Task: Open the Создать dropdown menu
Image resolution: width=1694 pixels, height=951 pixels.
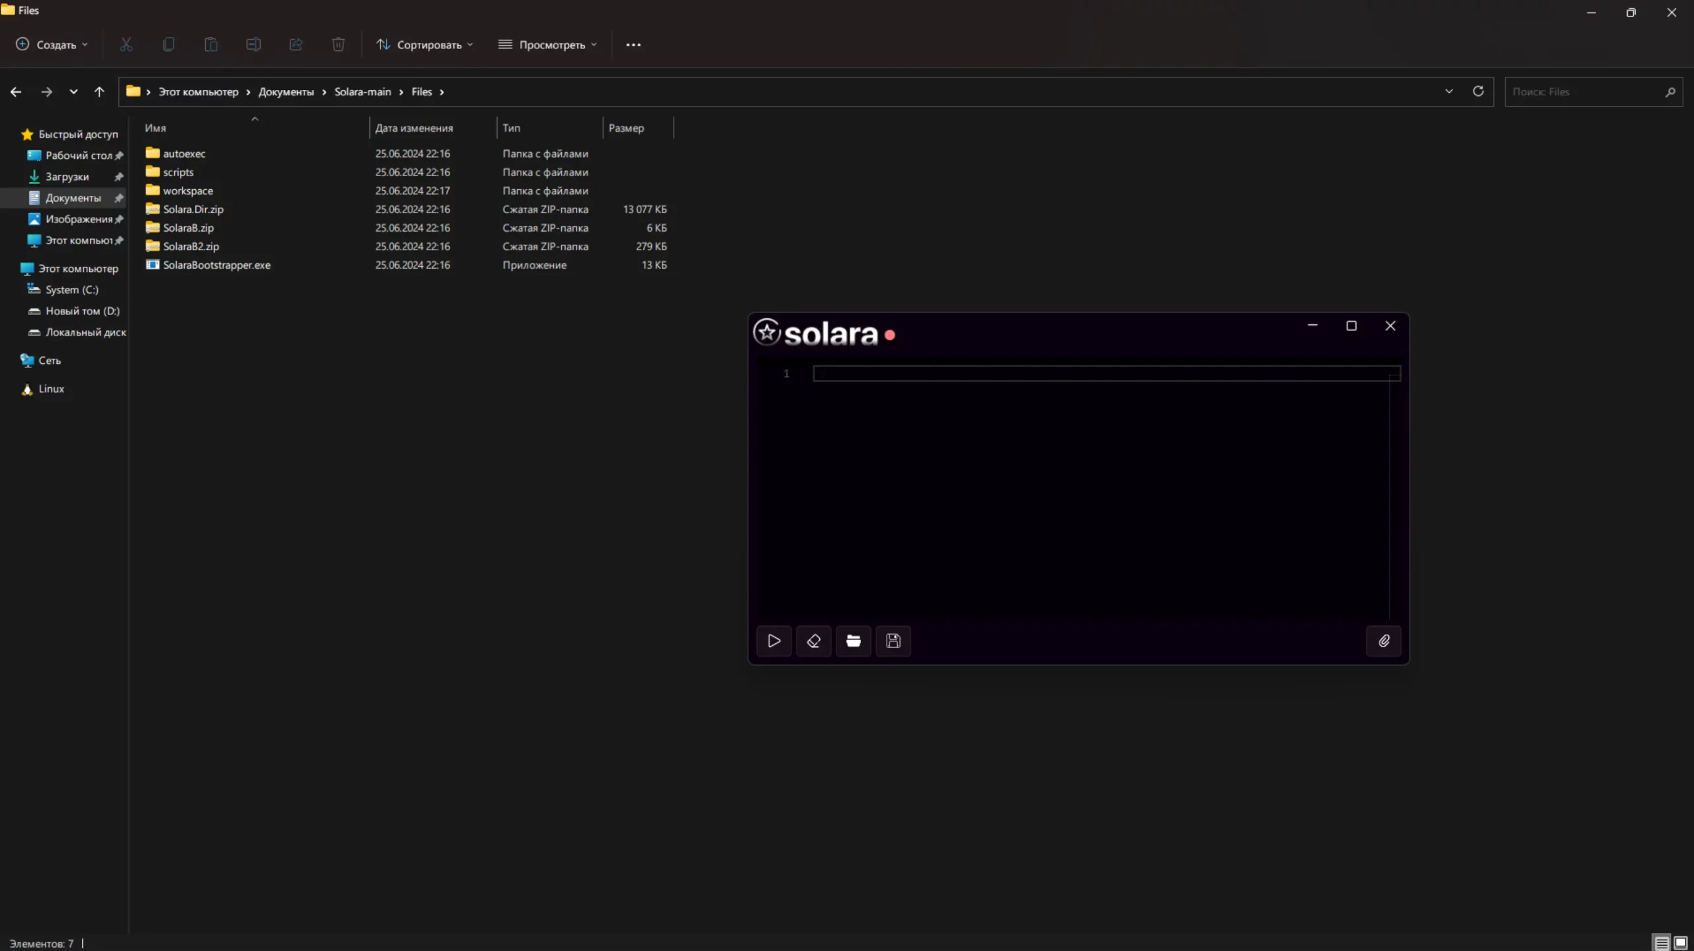Action: [x=52, y=44]
